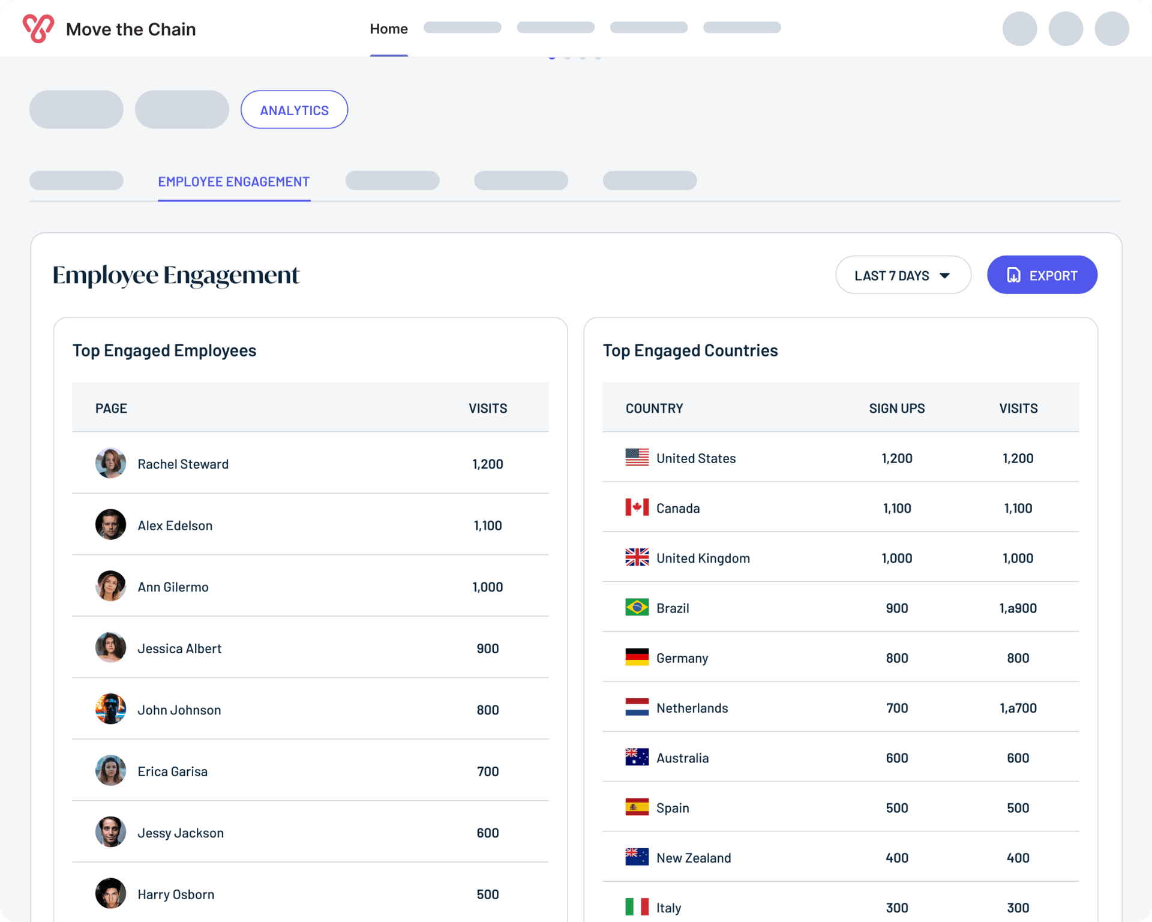The width and height of the screenshot is (1152, 922).
Task: Click the export file icon
Action: point(1013,275)
